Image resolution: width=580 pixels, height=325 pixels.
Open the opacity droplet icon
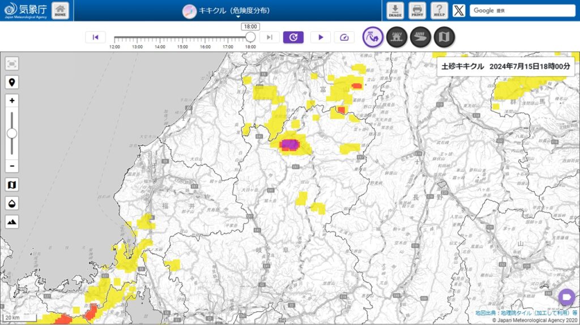12,203
